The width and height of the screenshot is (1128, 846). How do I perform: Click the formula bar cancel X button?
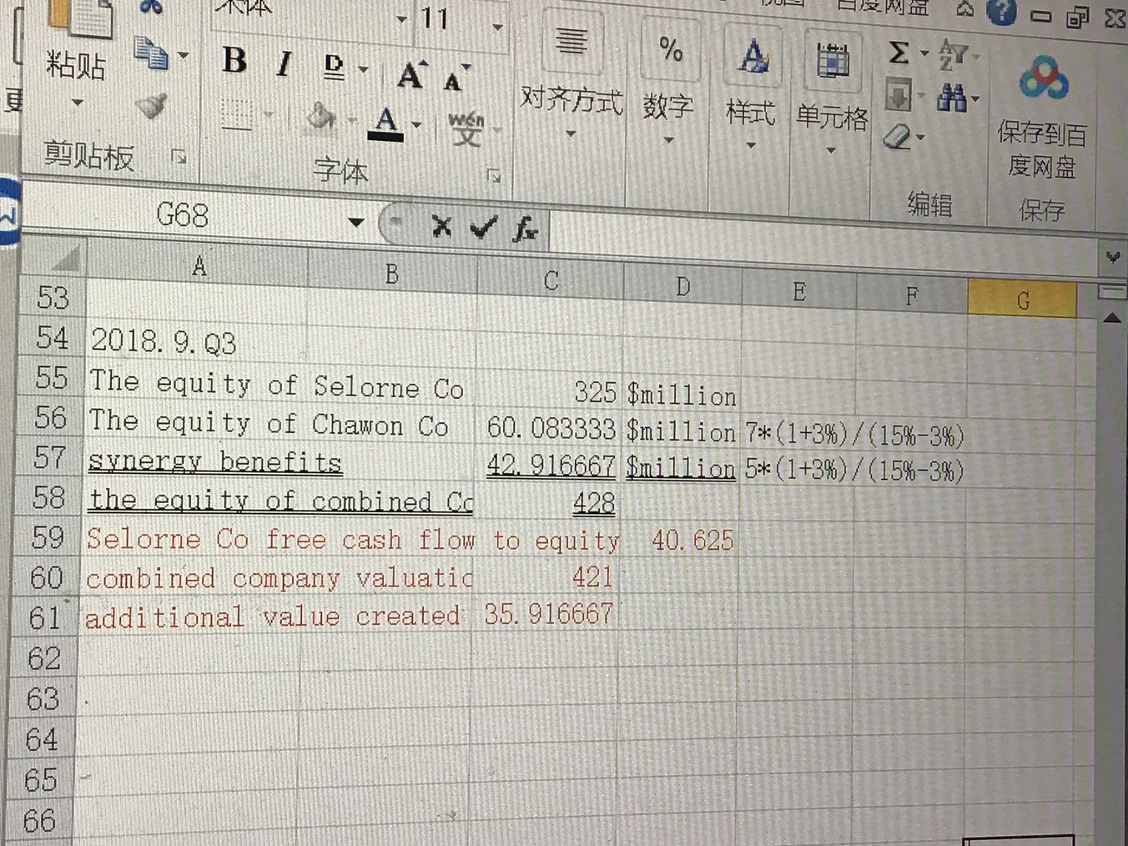pos(441,225)
